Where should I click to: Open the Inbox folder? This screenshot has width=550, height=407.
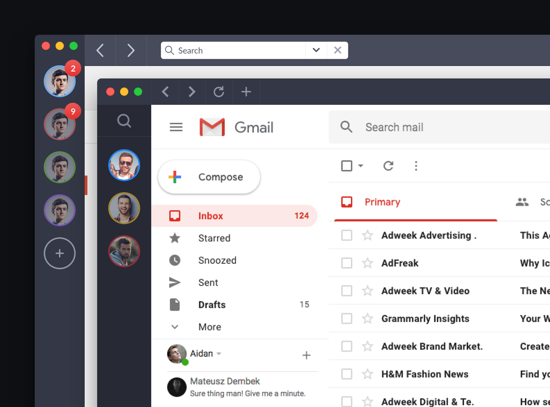coord(234,216)
